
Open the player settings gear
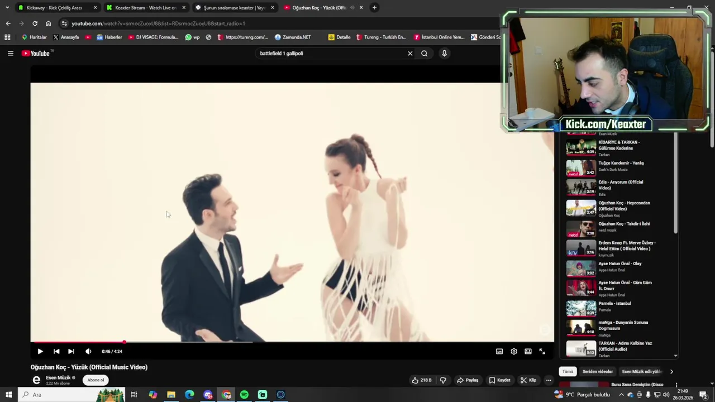coord(514,351)
